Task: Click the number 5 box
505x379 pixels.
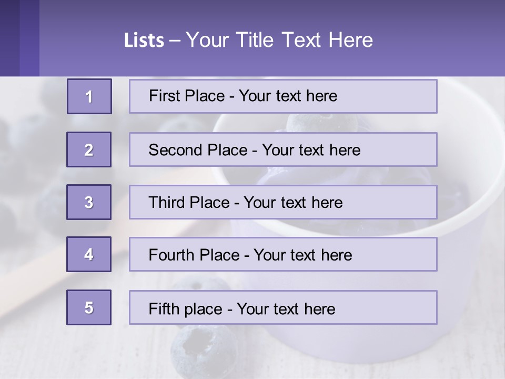Action: click(x=89, y=307)
